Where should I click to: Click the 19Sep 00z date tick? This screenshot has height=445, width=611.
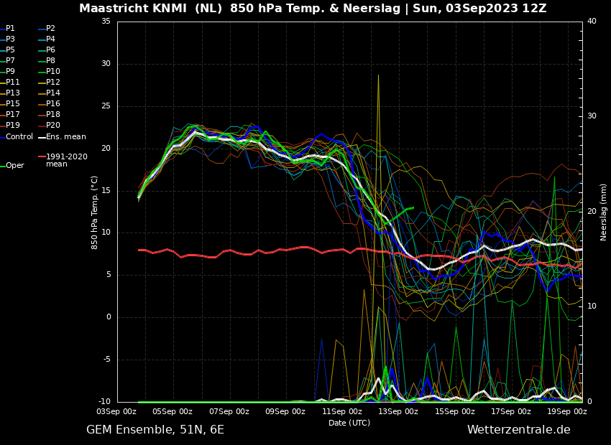pos(567,412)
